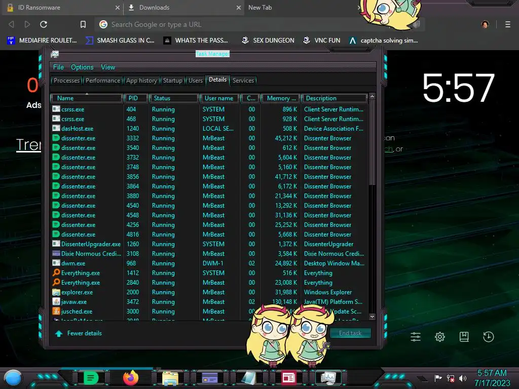Click scrollbar up arrow in process list
Image resolution: width=519 pixels, height=389 pixels.
pyautogui.click(x=372, y=96)
